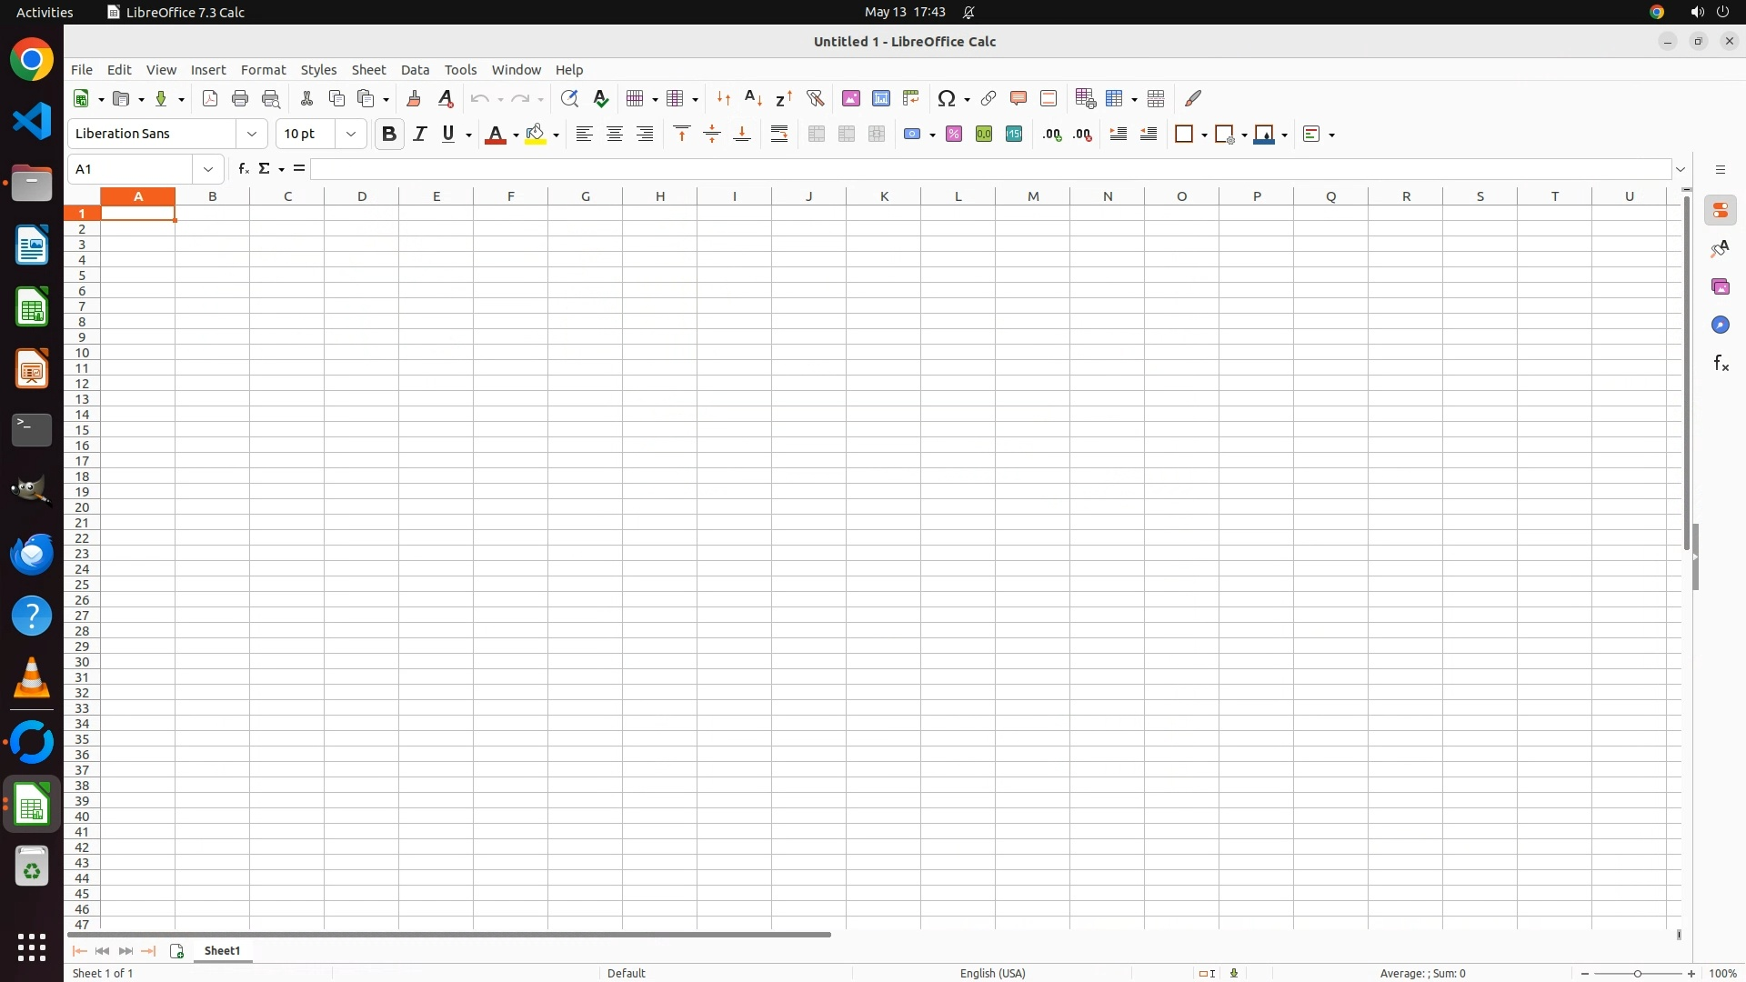Apply the yellow background color swatch
Viewport: 1746px width, 982px height.
(536, 135)
